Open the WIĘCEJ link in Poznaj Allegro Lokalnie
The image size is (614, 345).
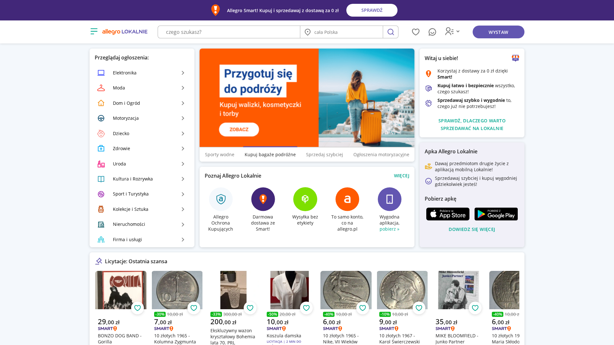coord(402,176)
